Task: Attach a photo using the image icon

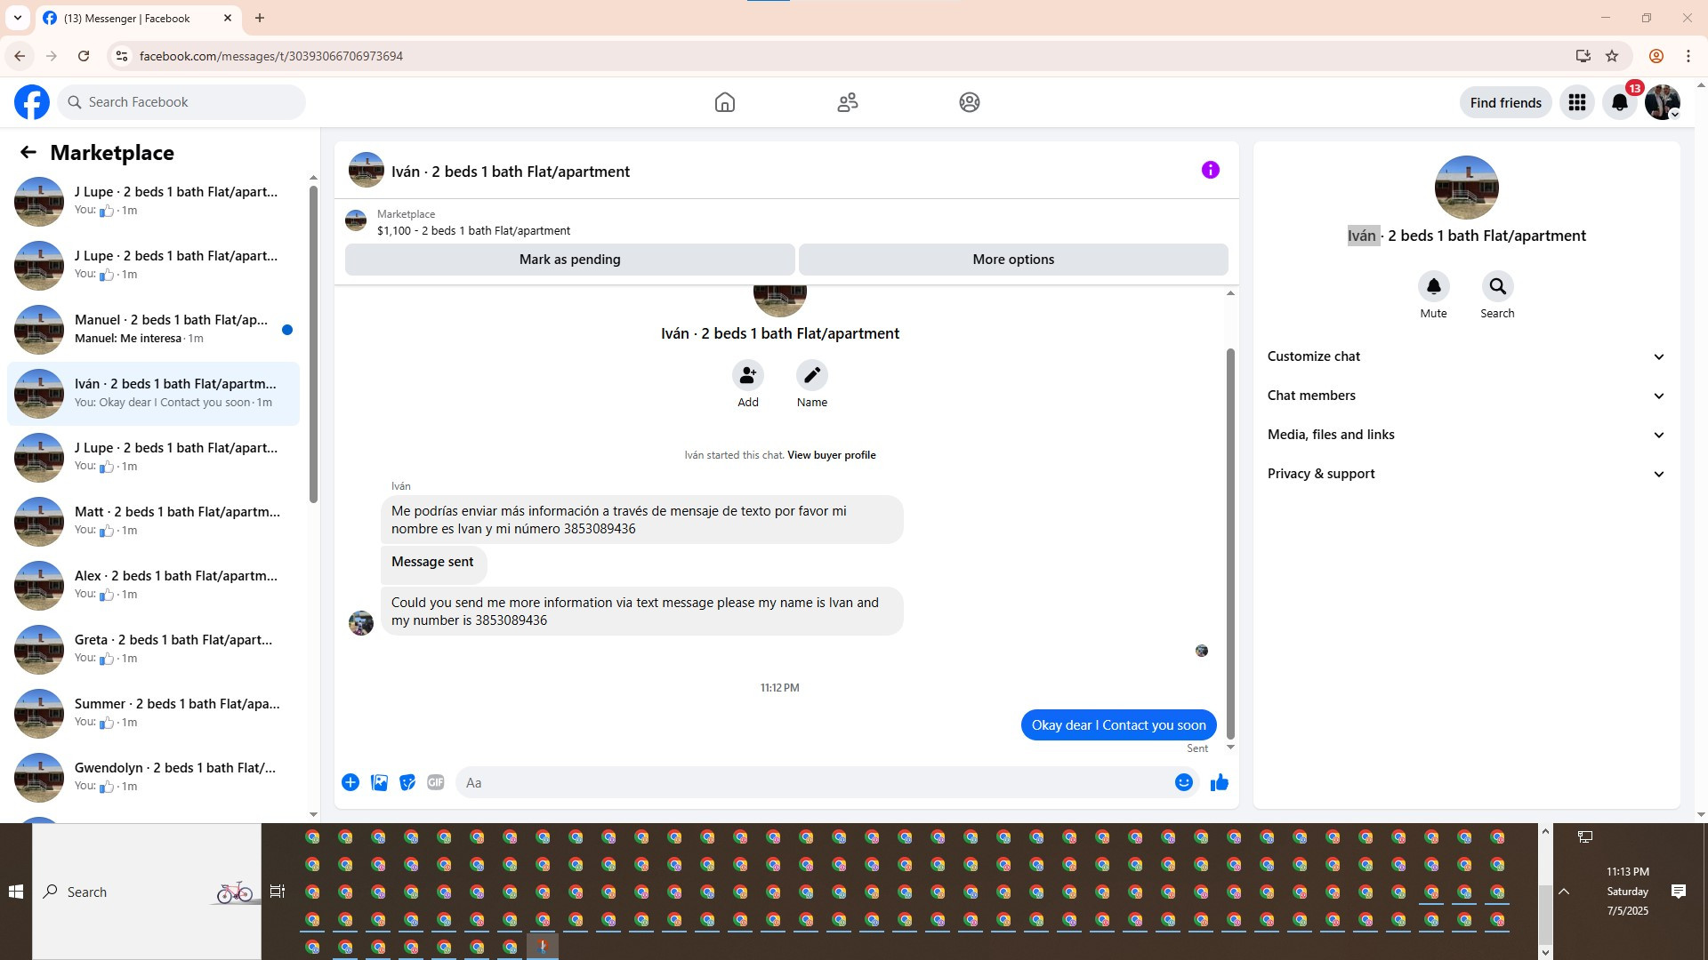Action: click(379, 782)
